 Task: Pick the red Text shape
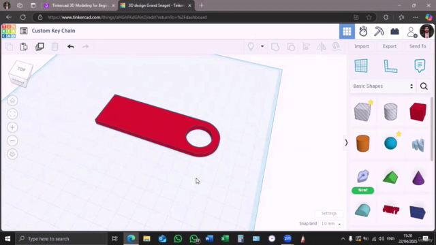click(x=390, y=210)
